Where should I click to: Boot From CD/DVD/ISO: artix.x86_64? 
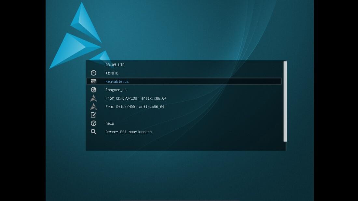pos(184,98)
